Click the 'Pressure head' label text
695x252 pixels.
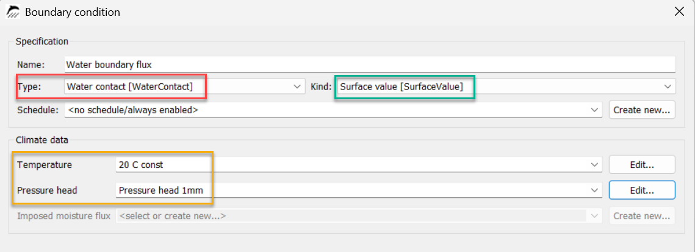[47, 191]
